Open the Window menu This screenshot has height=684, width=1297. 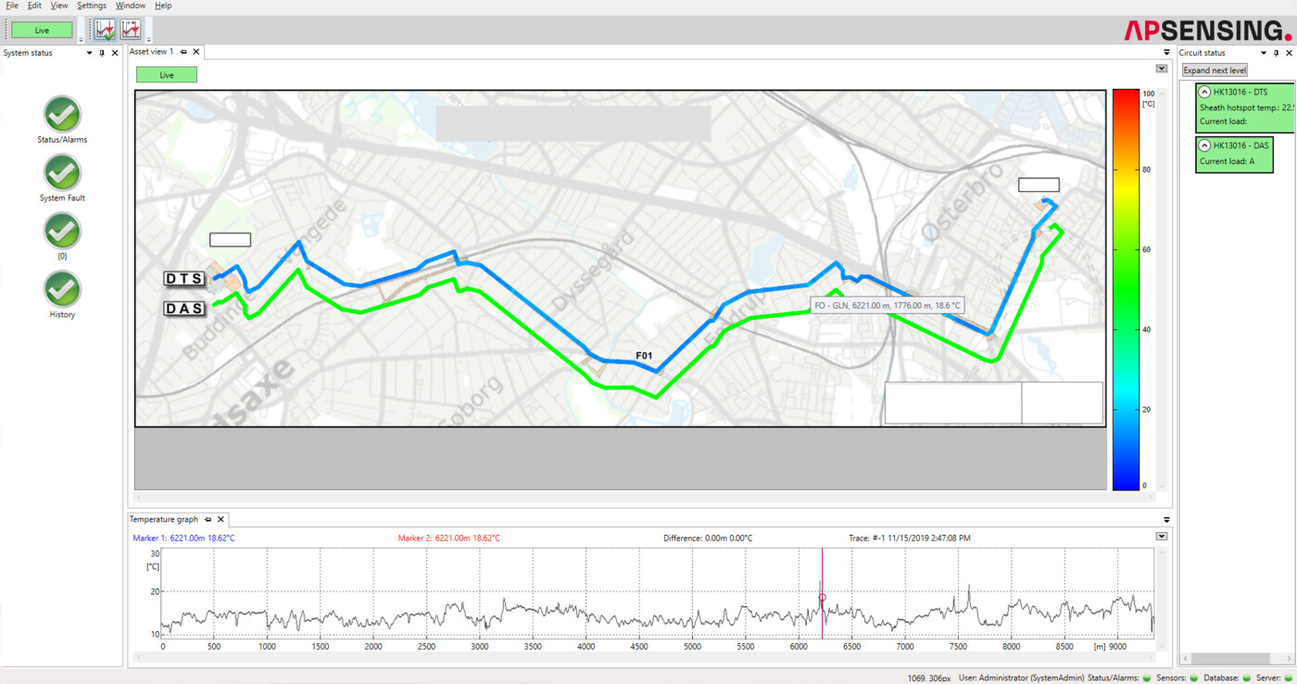tap(131, 6)
